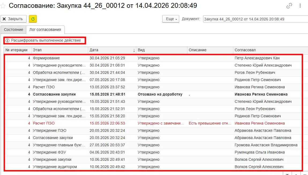Select the Утверждение аудитором row
Image resolution: width=308 pixels, height=175 pixels.
(x=153, y=167)
